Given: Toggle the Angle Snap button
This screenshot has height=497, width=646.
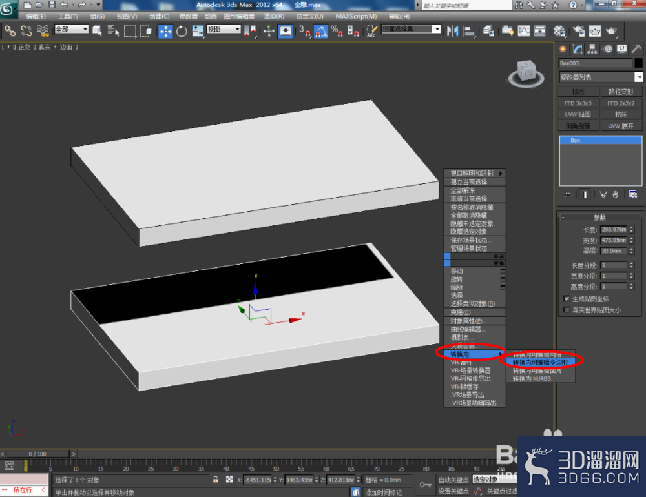Looking at the screenshot, I should click(x=321, y=31).
